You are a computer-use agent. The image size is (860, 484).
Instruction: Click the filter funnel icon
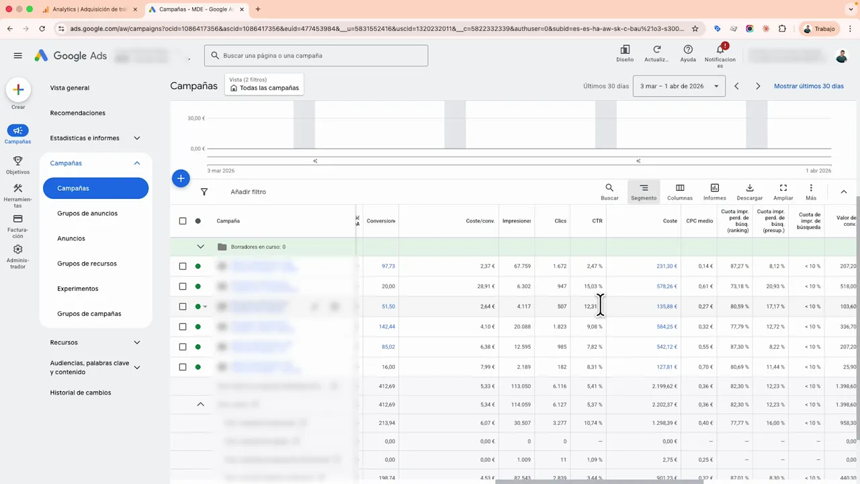point(204,192)
